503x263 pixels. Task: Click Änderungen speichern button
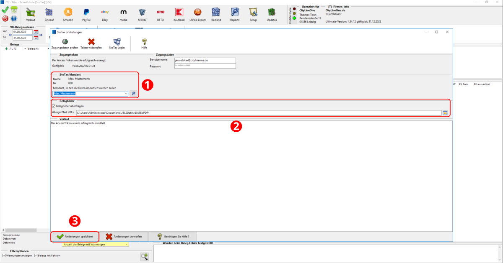pos(75,237)
